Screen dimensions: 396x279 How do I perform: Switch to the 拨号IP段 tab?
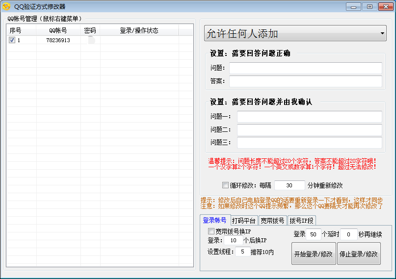pos(302,221)
